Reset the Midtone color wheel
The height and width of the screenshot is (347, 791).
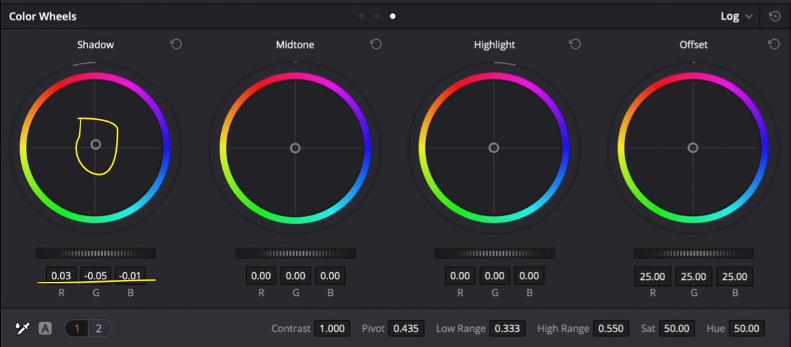click(376, 44)
